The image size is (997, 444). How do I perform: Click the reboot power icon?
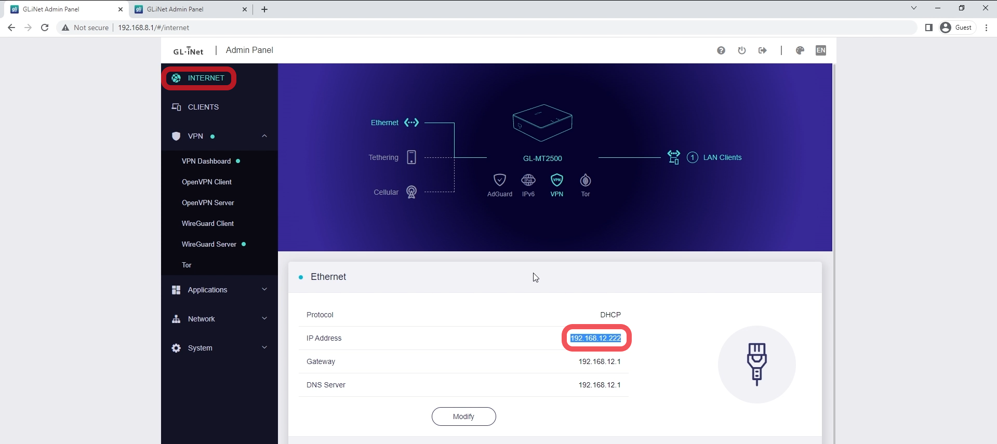click(x=742, y=50)
